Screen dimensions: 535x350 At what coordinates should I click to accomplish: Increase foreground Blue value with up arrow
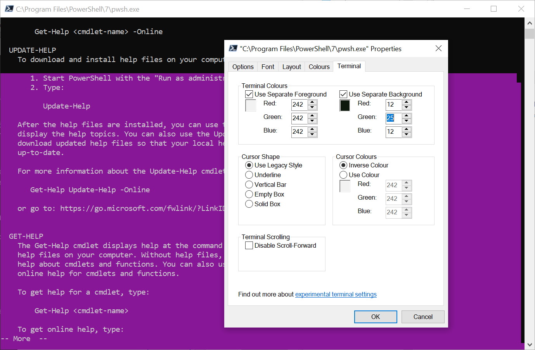coord(312,129)
